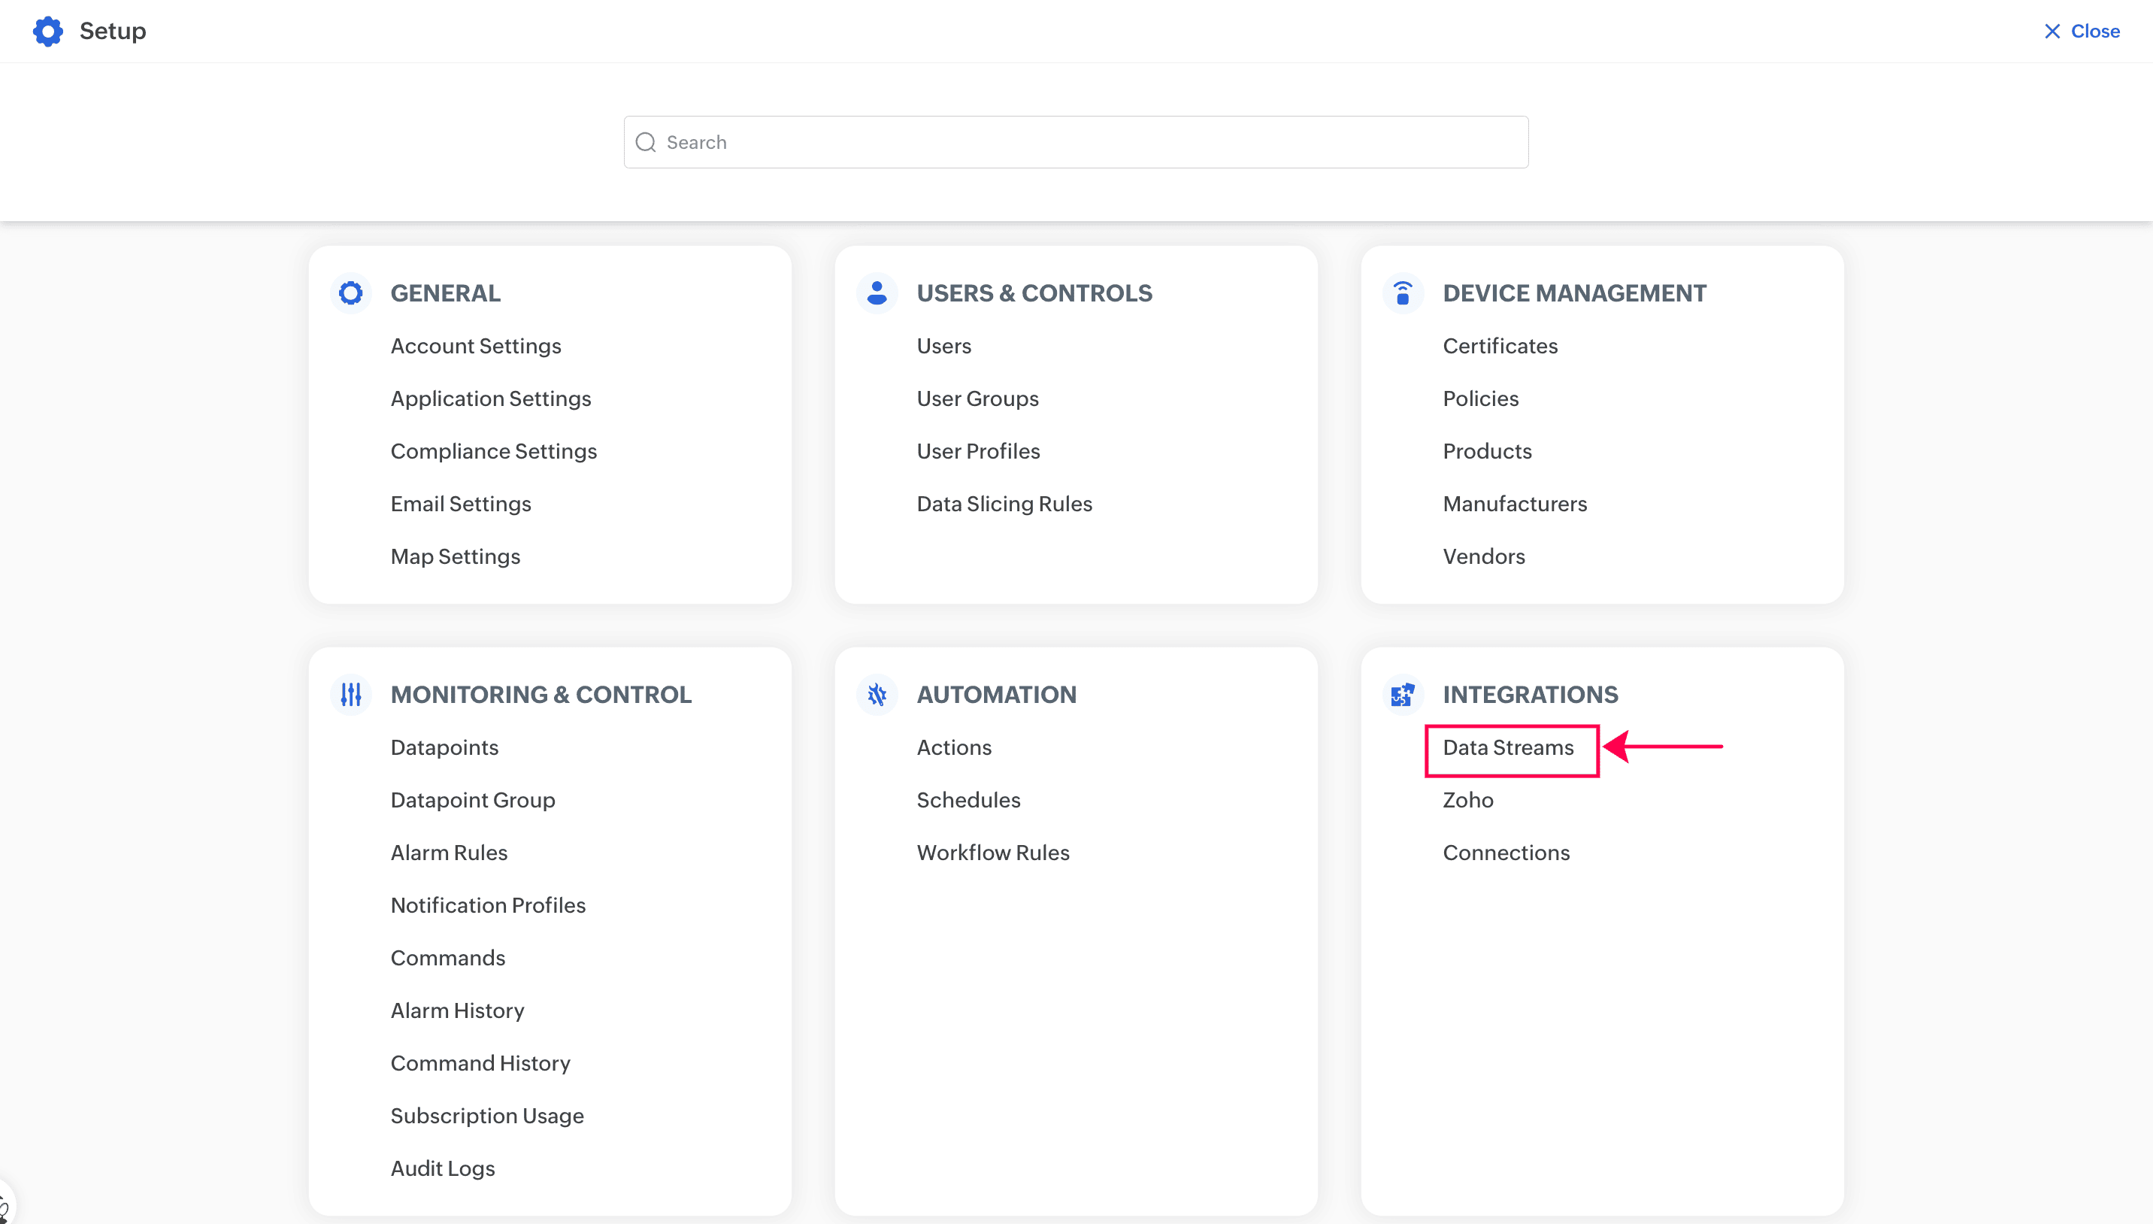The height and width of the screenshot is (1224, 2153).
Task: Click the magnifier icon in search box
Action: 646,142
